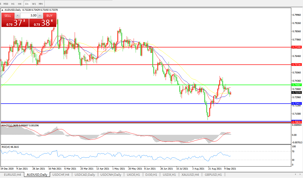Select the USDCNH,Daily chart tab
The height and width of the screenshot is (178, 303).
[x=111, y=175]
